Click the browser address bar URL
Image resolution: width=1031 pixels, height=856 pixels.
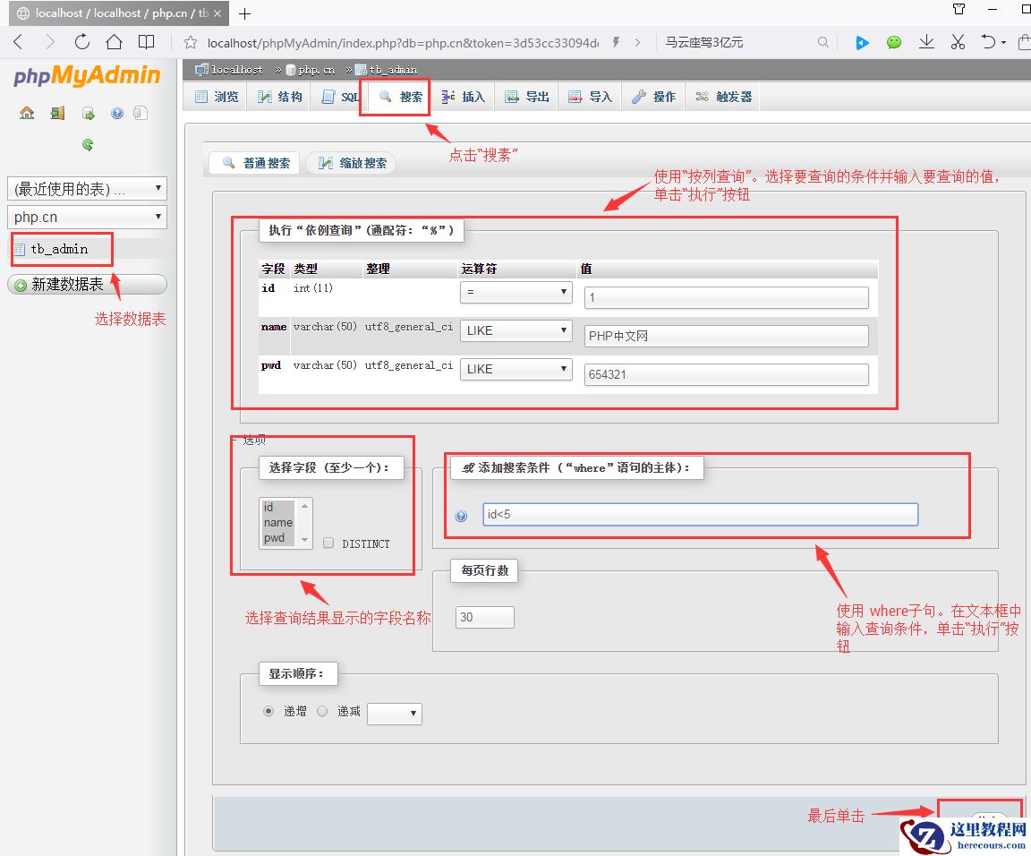(403, 43)
